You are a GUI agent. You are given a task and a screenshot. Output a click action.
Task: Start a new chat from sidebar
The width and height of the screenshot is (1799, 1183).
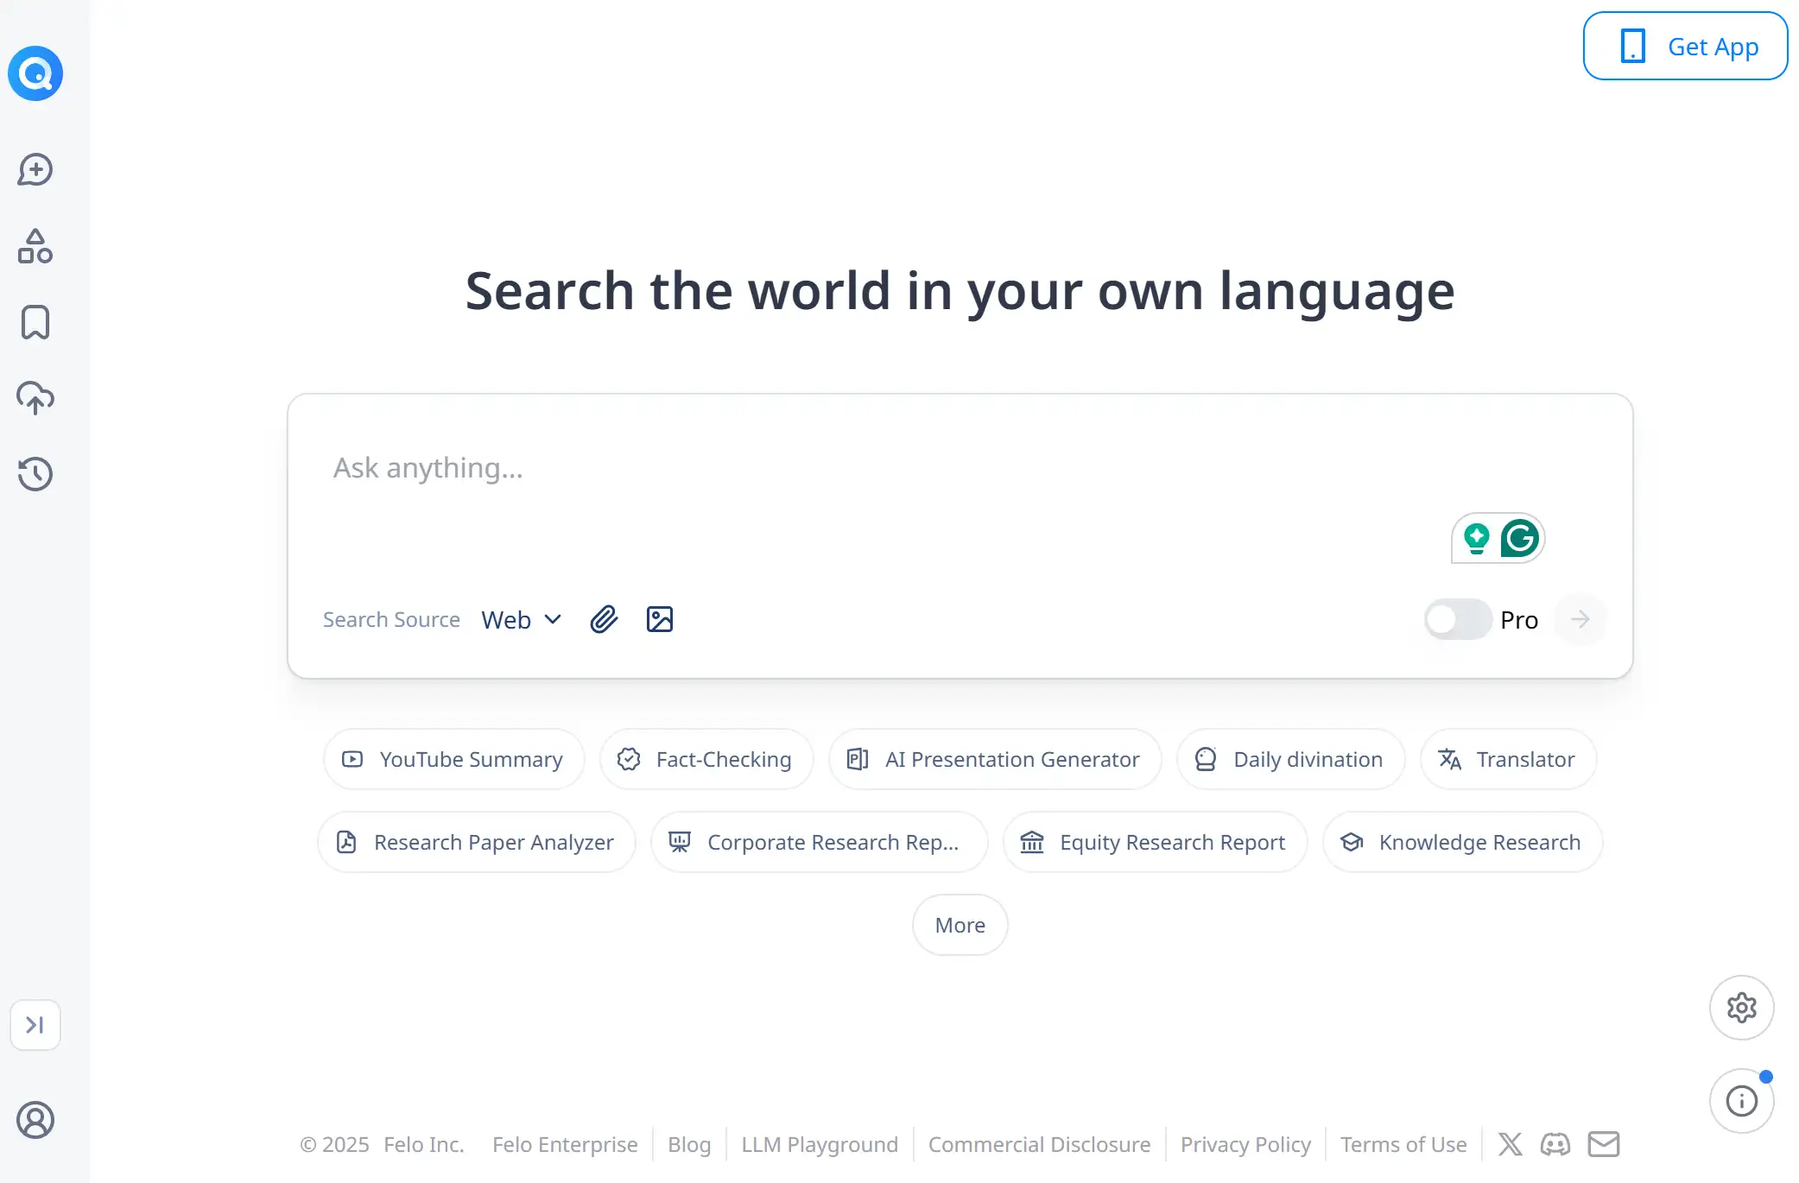pos(35,170)
